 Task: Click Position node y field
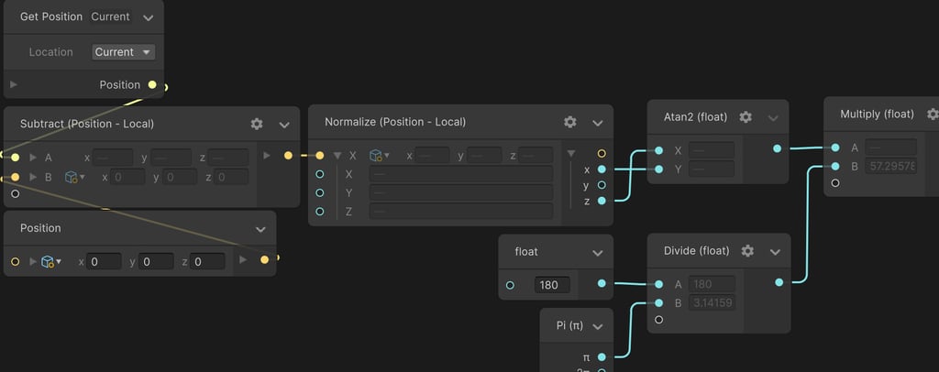(x=156, y=261)
